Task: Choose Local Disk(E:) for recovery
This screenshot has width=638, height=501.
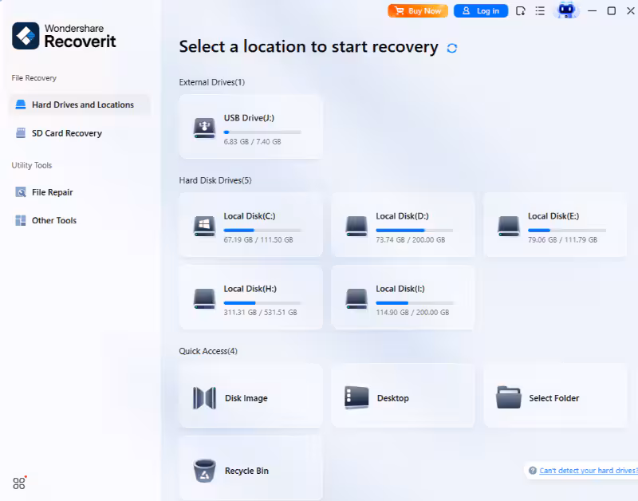Action: click(x=554, y=224)
